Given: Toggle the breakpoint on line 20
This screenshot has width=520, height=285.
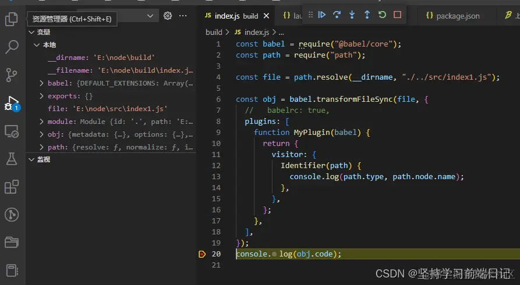Looking at the screenshot, I should click(x=202, y=254).
